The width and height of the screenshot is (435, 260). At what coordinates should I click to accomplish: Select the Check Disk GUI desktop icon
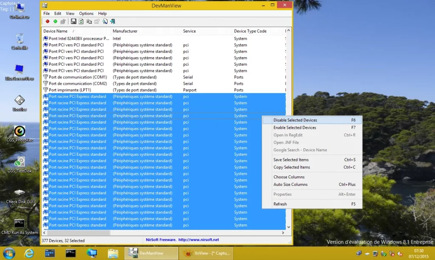[20, 196]
